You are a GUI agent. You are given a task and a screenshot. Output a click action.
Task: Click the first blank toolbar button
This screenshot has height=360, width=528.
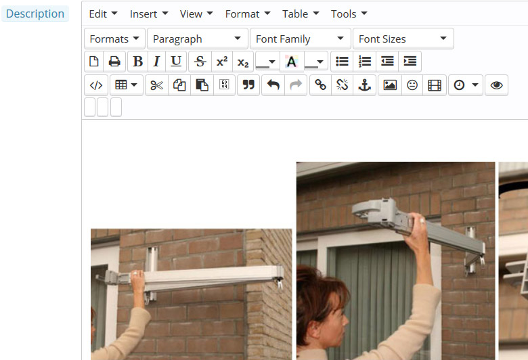(89, 107)
